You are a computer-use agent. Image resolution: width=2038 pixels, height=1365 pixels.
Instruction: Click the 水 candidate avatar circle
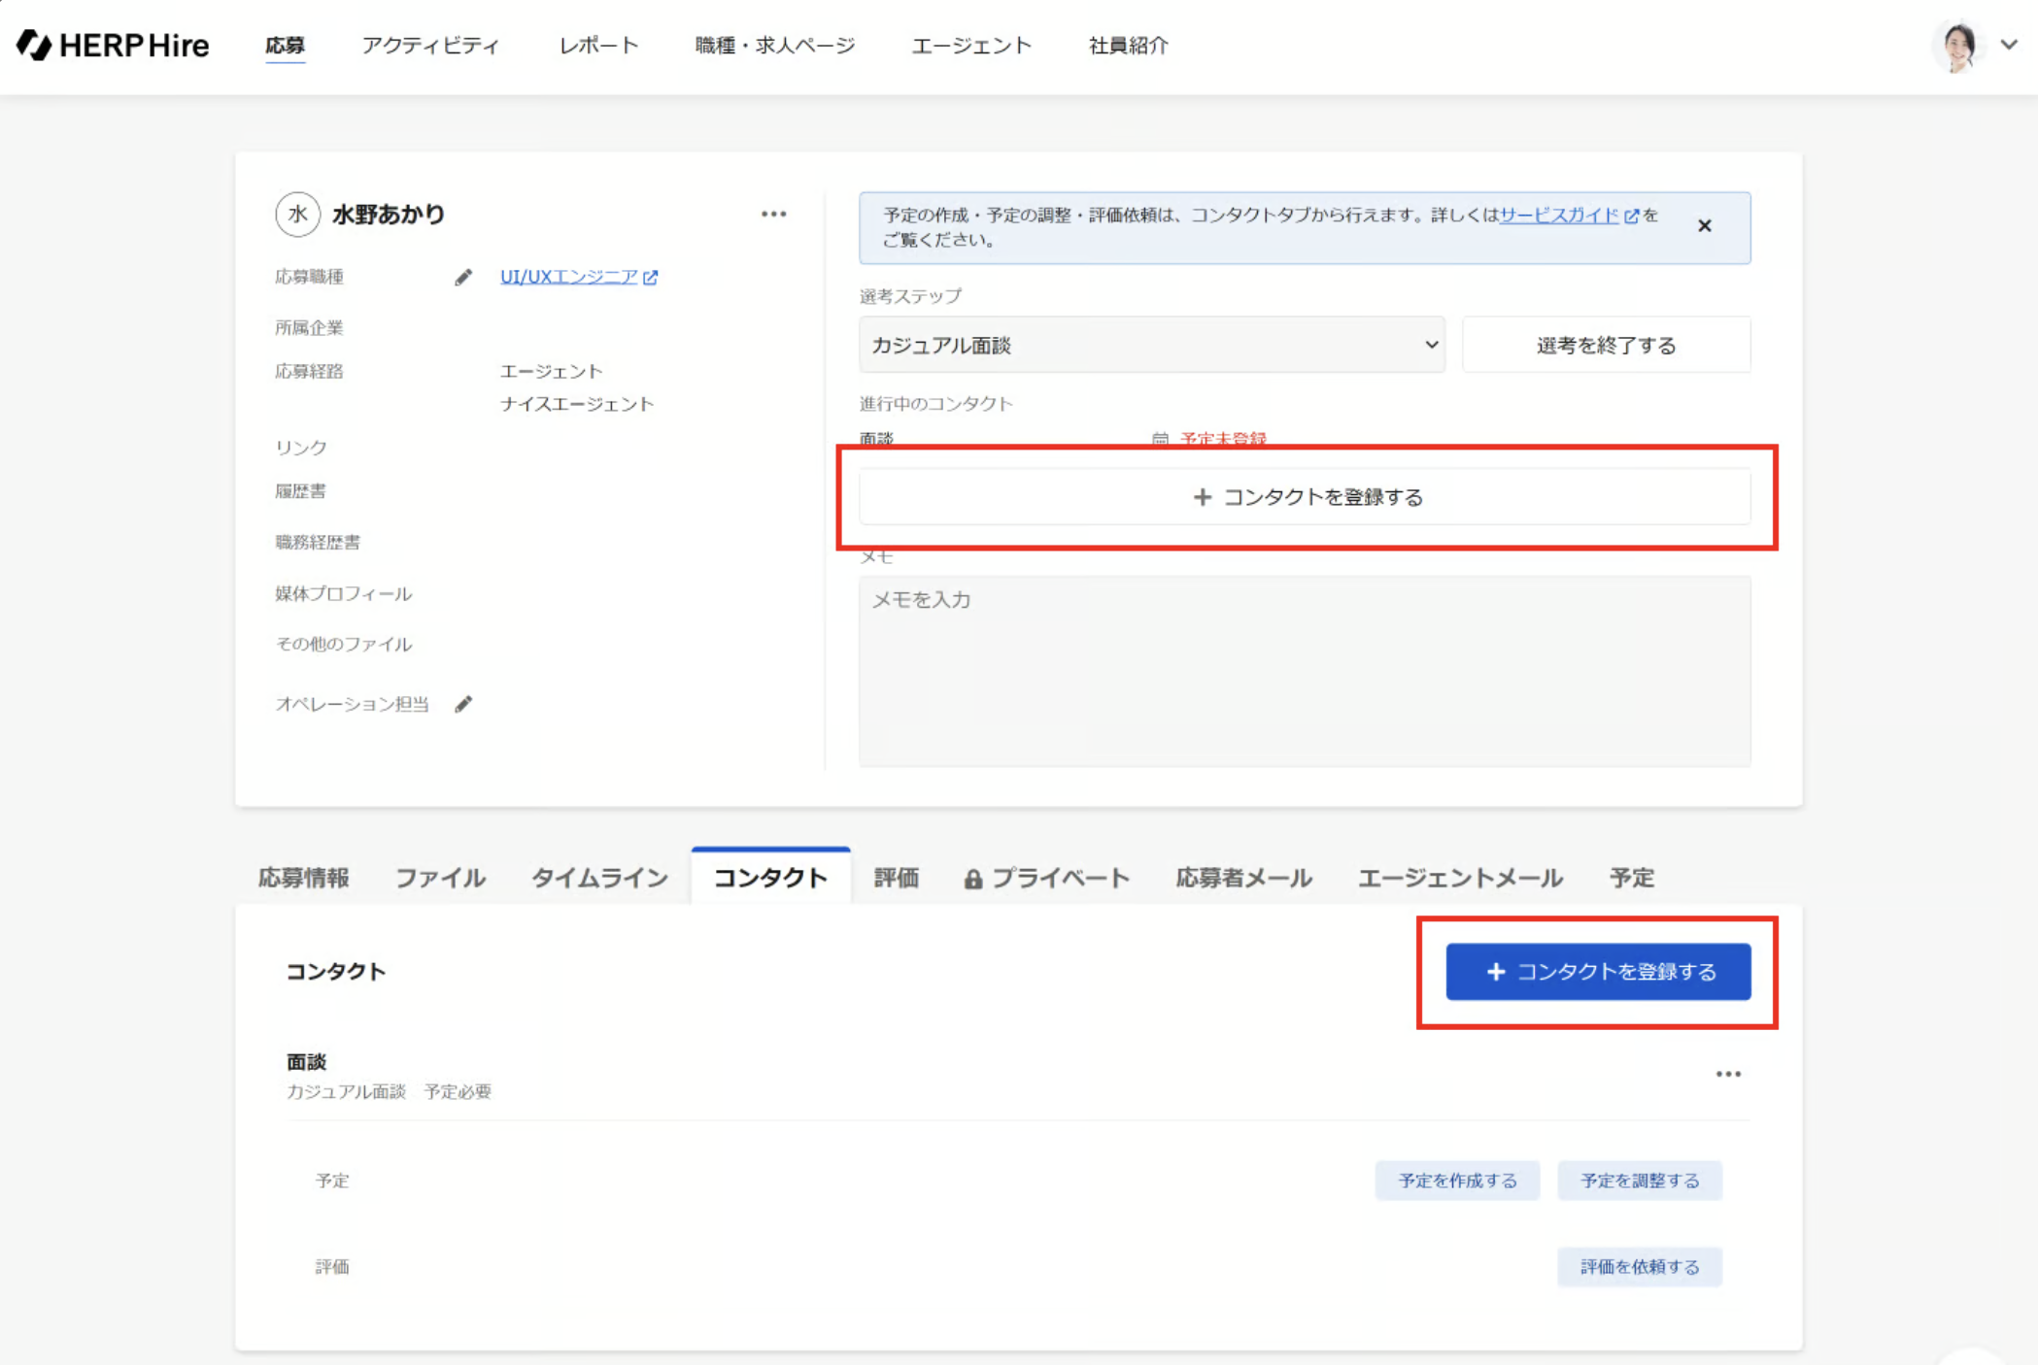[x=297, y=214]
